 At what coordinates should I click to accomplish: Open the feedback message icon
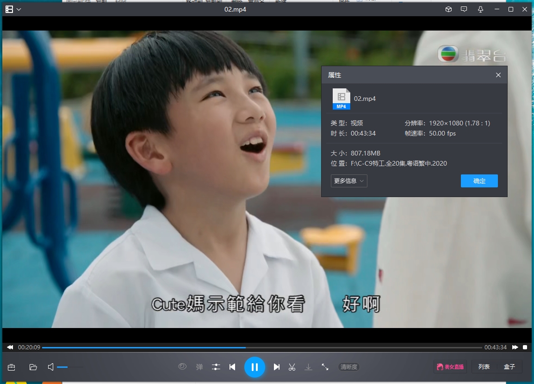tap(464, 10)
